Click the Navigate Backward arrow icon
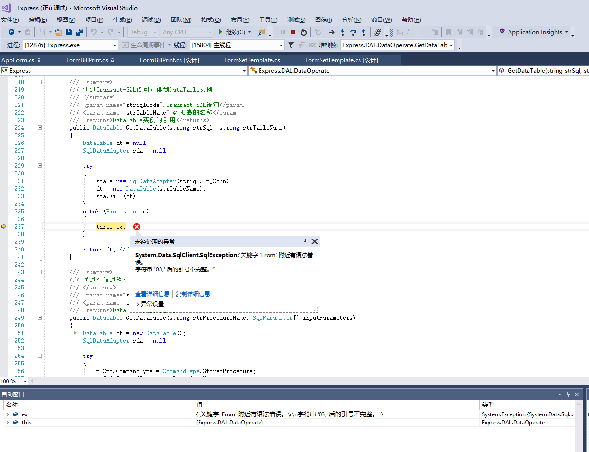Image resolution: width=589 pixels, height=452 pixels. [x=11, y=32]
